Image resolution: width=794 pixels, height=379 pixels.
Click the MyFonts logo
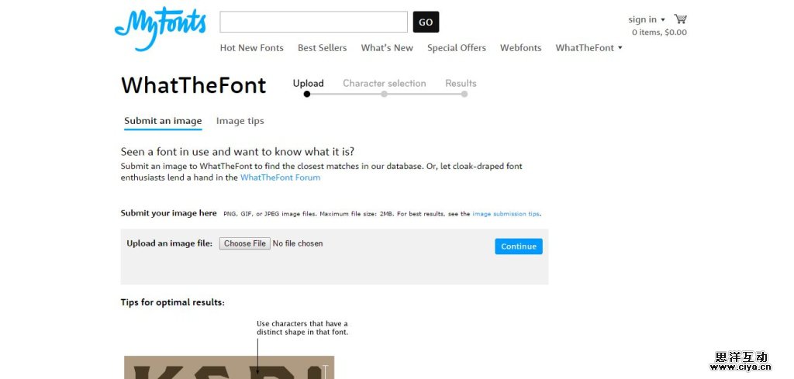coord(160,29)
